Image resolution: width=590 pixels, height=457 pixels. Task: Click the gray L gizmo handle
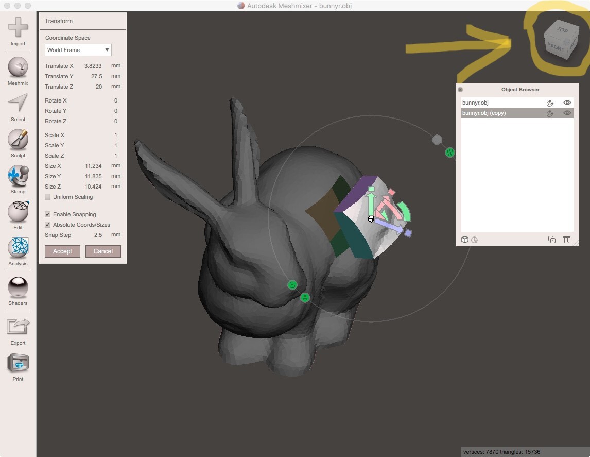point(437,140)
